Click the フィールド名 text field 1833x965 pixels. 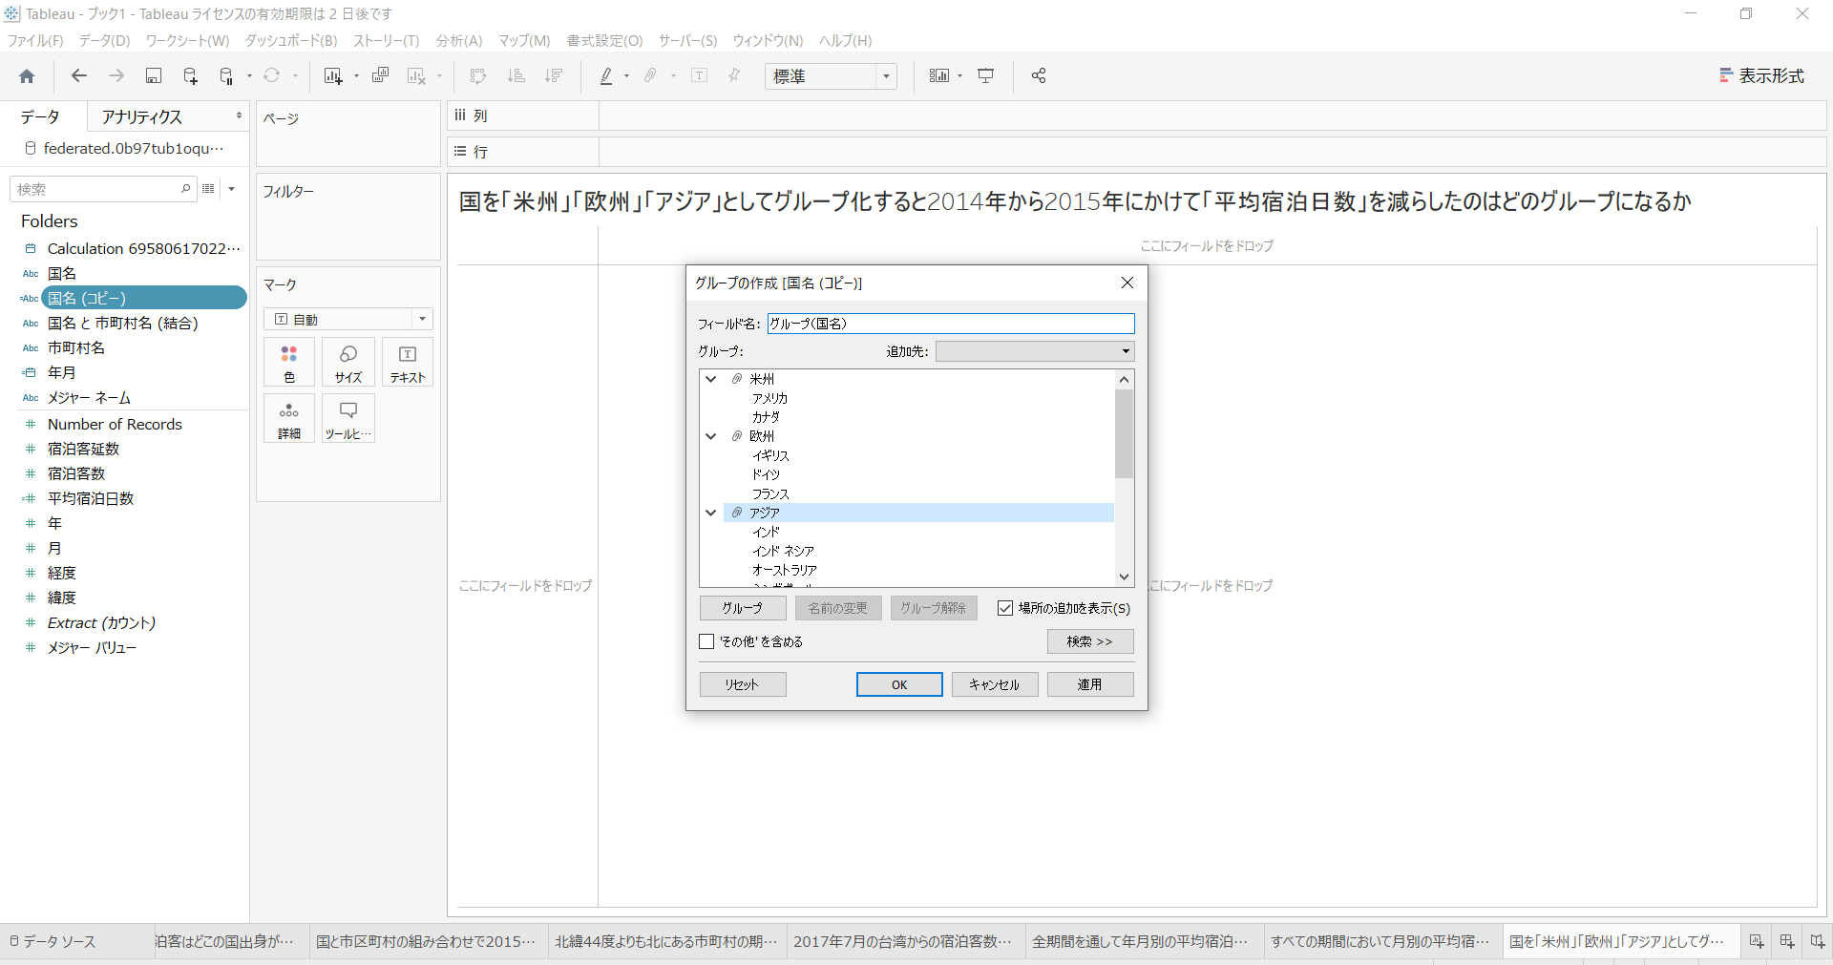[951, 324]
